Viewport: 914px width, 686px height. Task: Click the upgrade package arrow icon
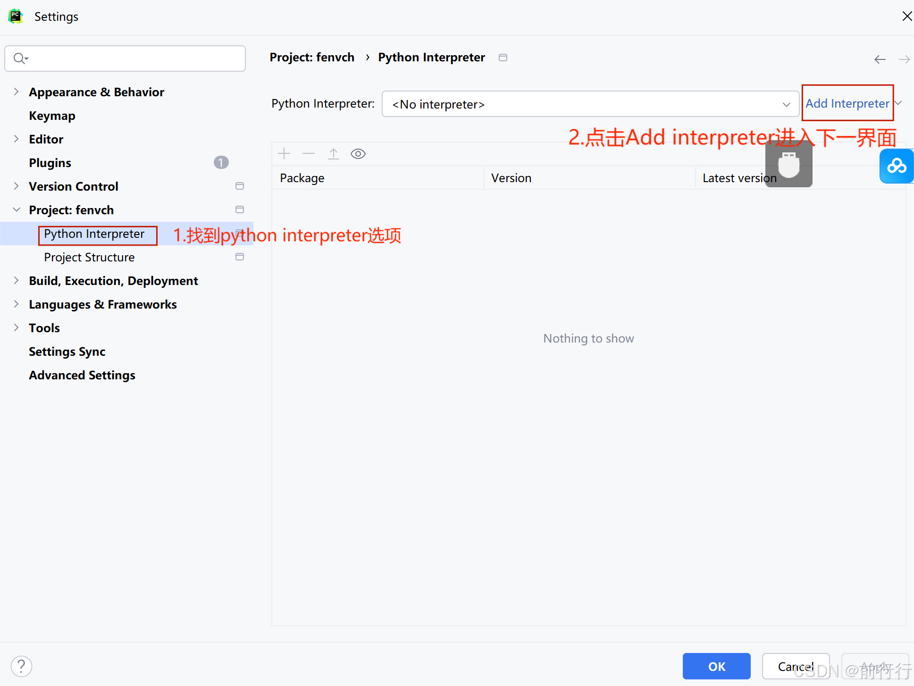click(334, 154)
